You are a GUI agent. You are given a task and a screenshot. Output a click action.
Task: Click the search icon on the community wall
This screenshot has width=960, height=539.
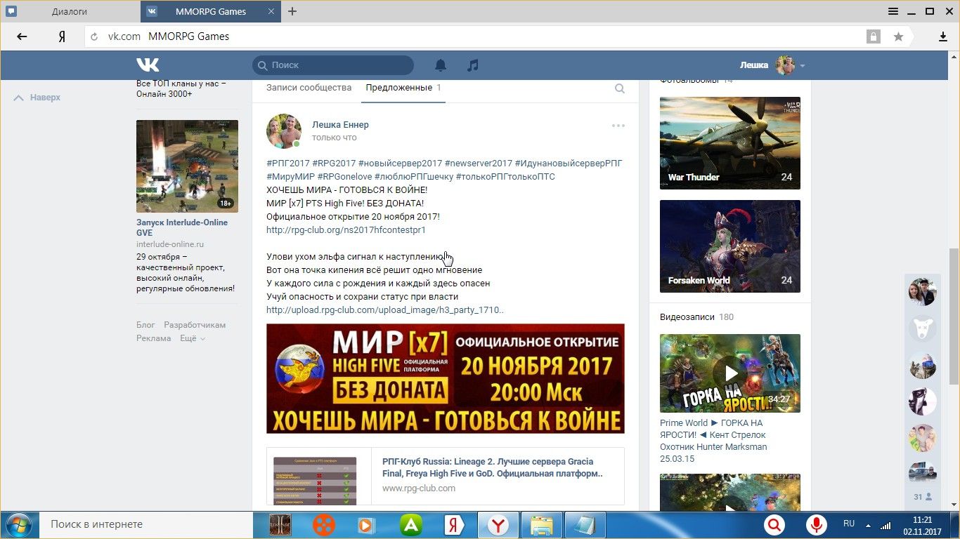[x=620, y=88]
